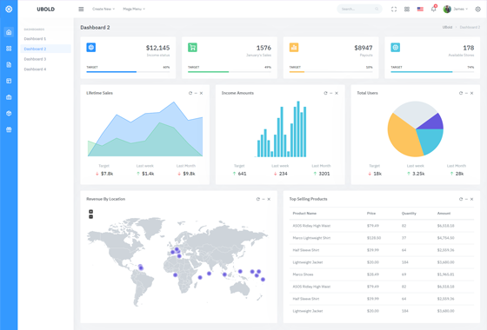
Task: Click the James profile avatar
Action: coord(447,9)
